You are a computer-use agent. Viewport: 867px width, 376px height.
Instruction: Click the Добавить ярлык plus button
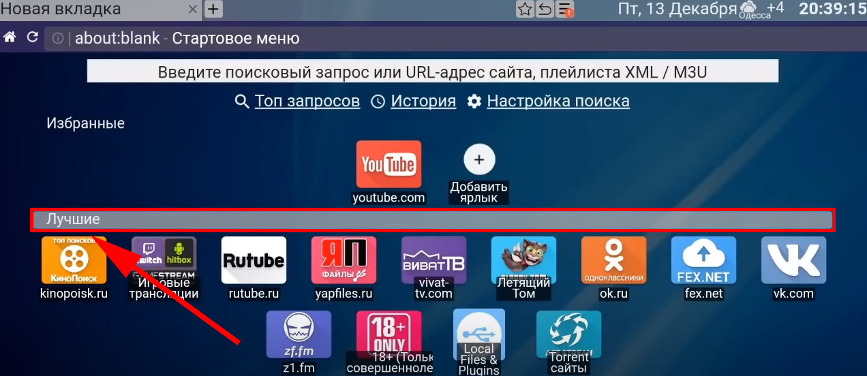[x=479, y=159]
